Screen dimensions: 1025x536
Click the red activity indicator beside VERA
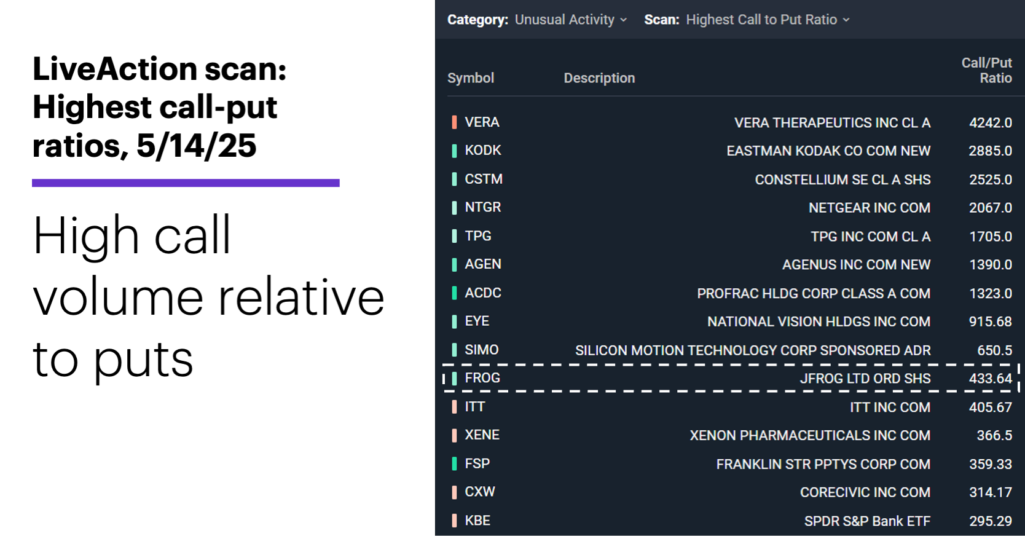455,122
